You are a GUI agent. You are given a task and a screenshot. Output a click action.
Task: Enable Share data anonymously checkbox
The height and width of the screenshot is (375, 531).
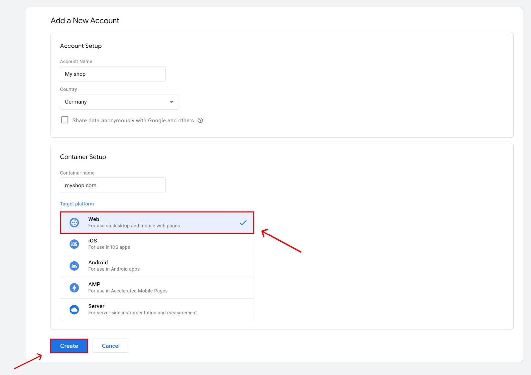click(65, 120)
